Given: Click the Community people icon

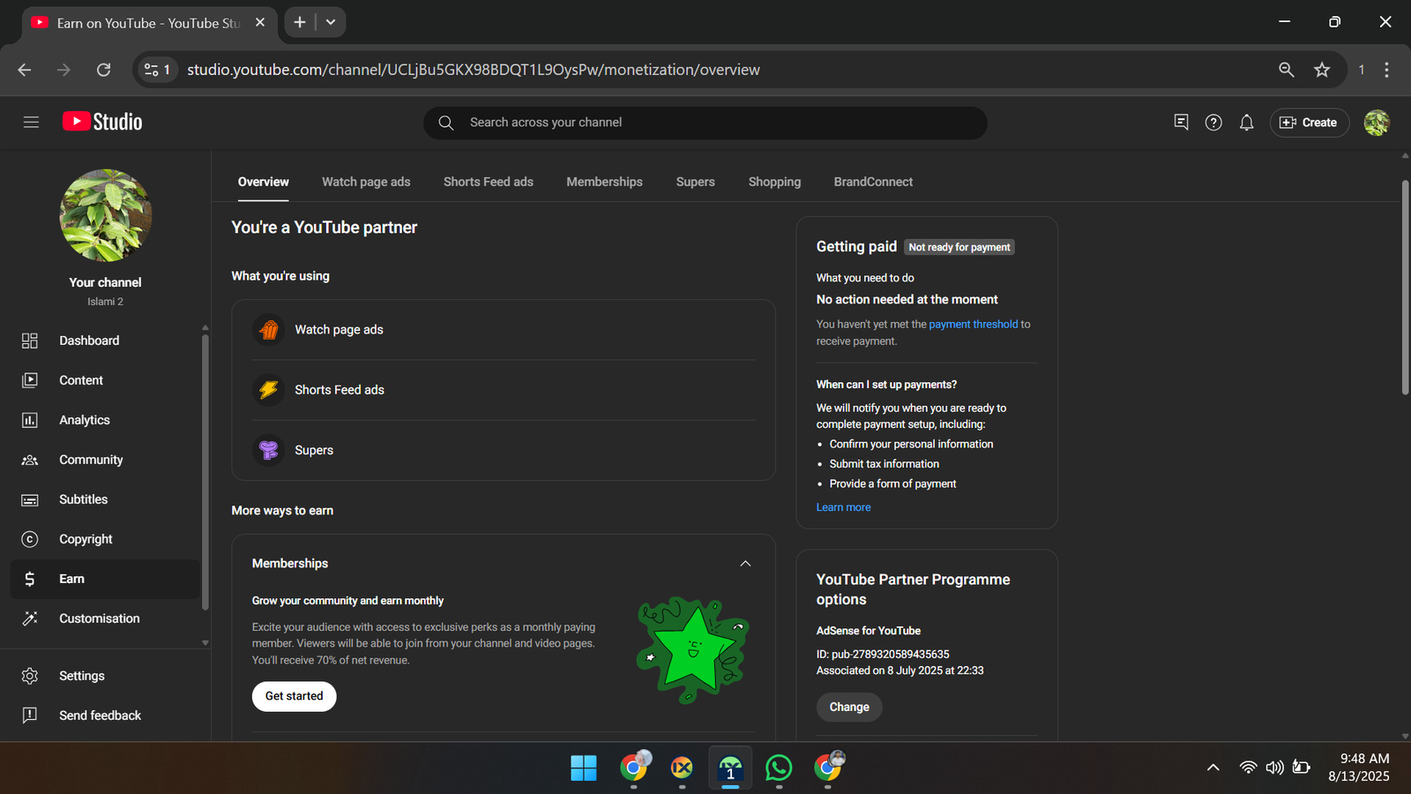Looking at the screenshot, I should 30,460.
